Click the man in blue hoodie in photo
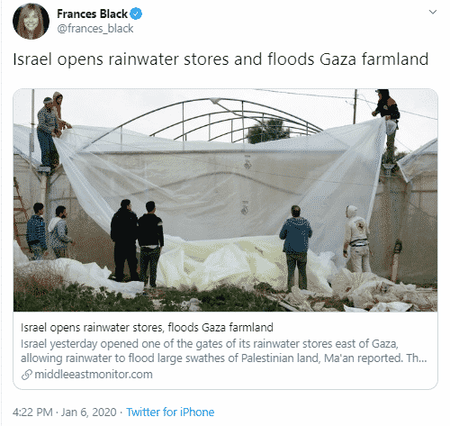 point(296,248)
